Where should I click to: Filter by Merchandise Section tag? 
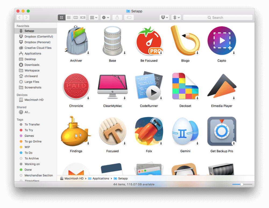coord(36,175)
